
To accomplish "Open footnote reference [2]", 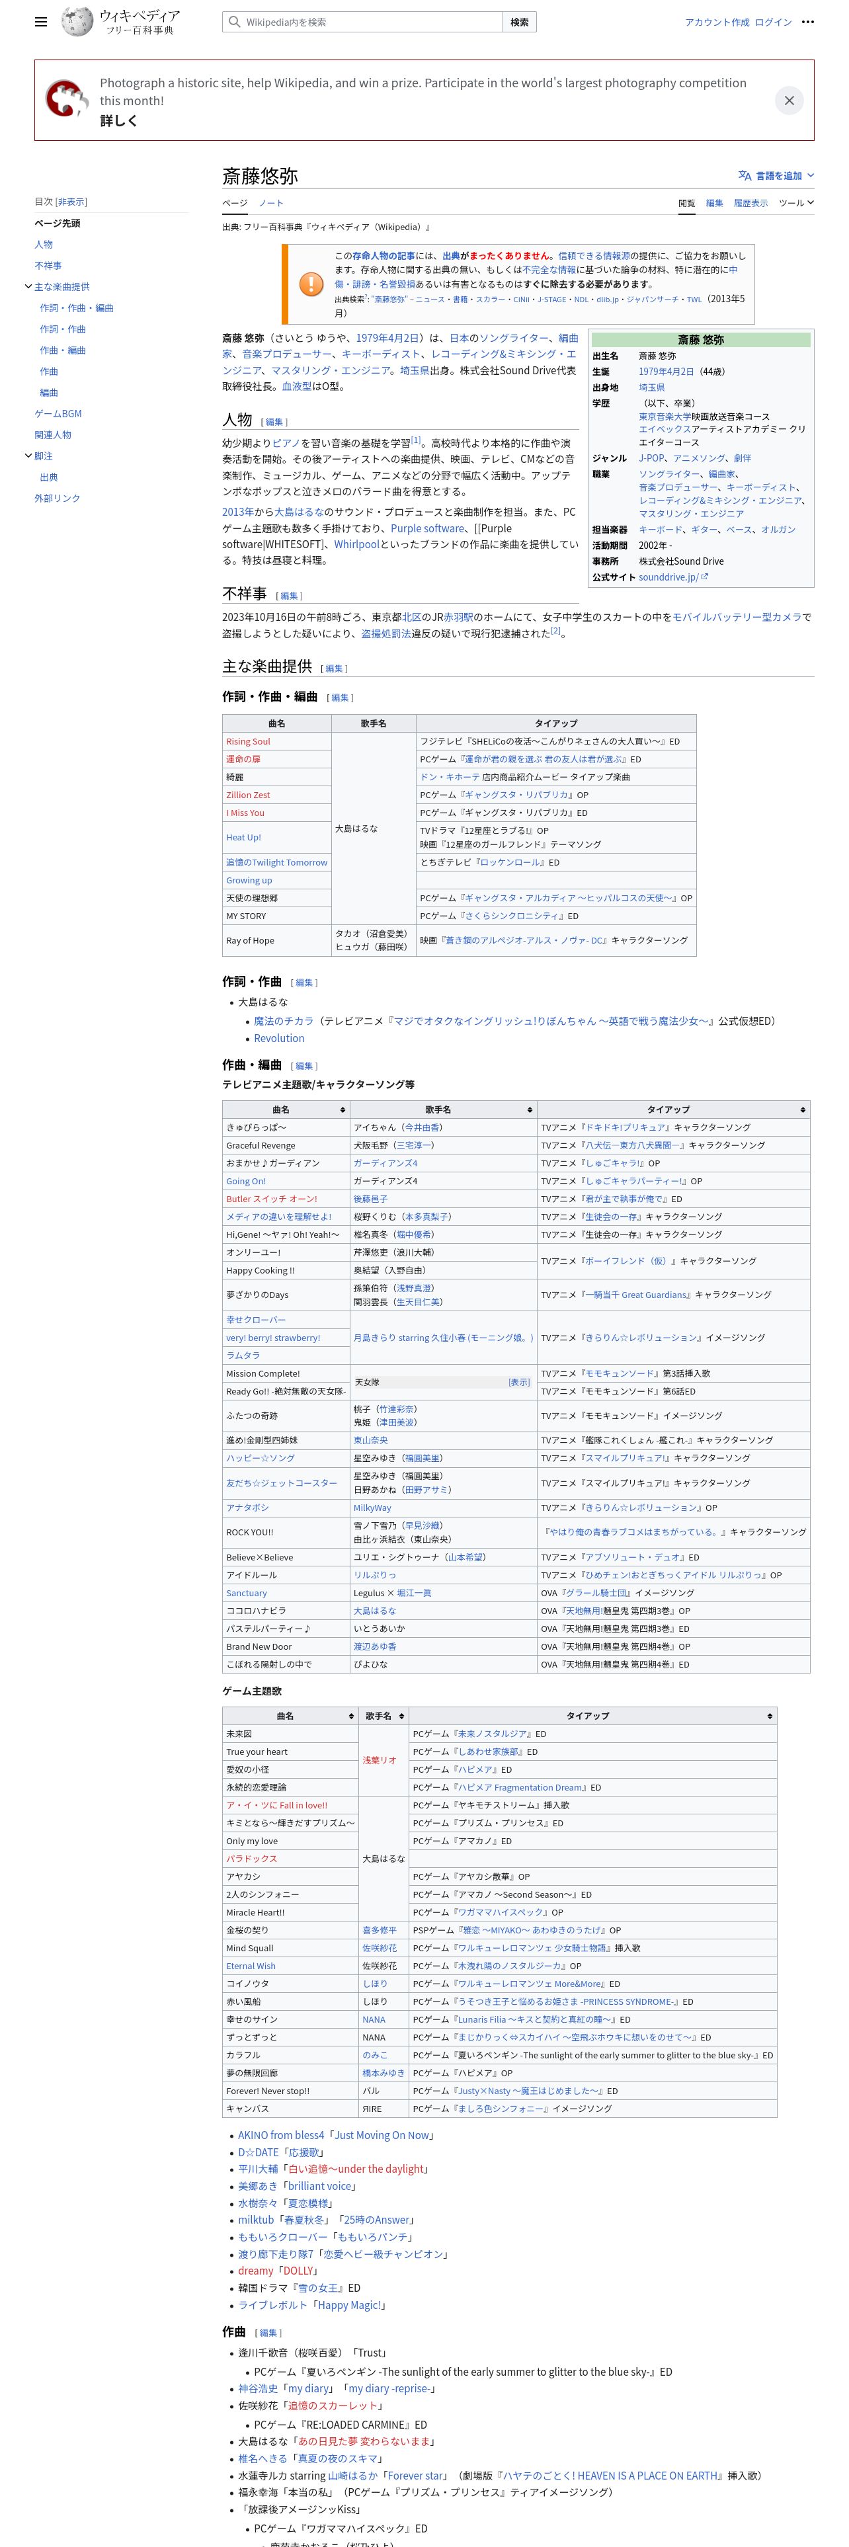I will [x=555, y=630].
